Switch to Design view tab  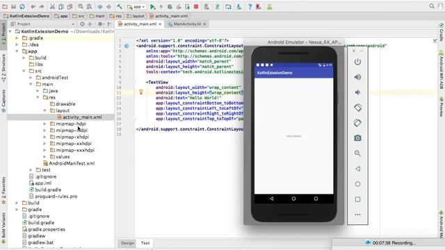[128, 243]
